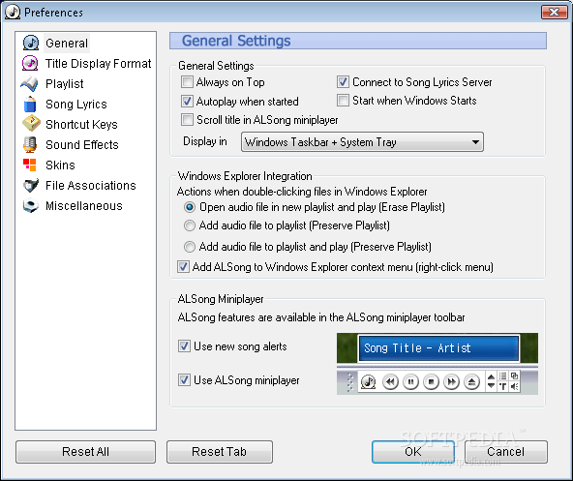Click the miniplayer playlist list icon
This screenshot has height=481, width=573.
503,376
